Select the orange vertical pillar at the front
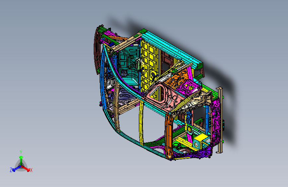The height and width of the screenshot is (187, 288). pyautogui.click(x=169, y=136)
